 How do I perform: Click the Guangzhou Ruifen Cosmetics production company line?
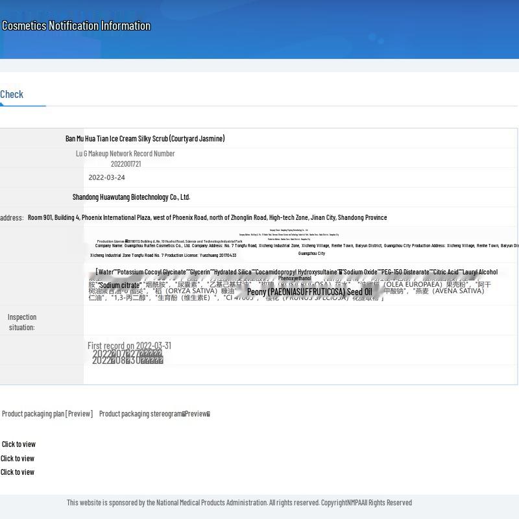tap(305, 246)
